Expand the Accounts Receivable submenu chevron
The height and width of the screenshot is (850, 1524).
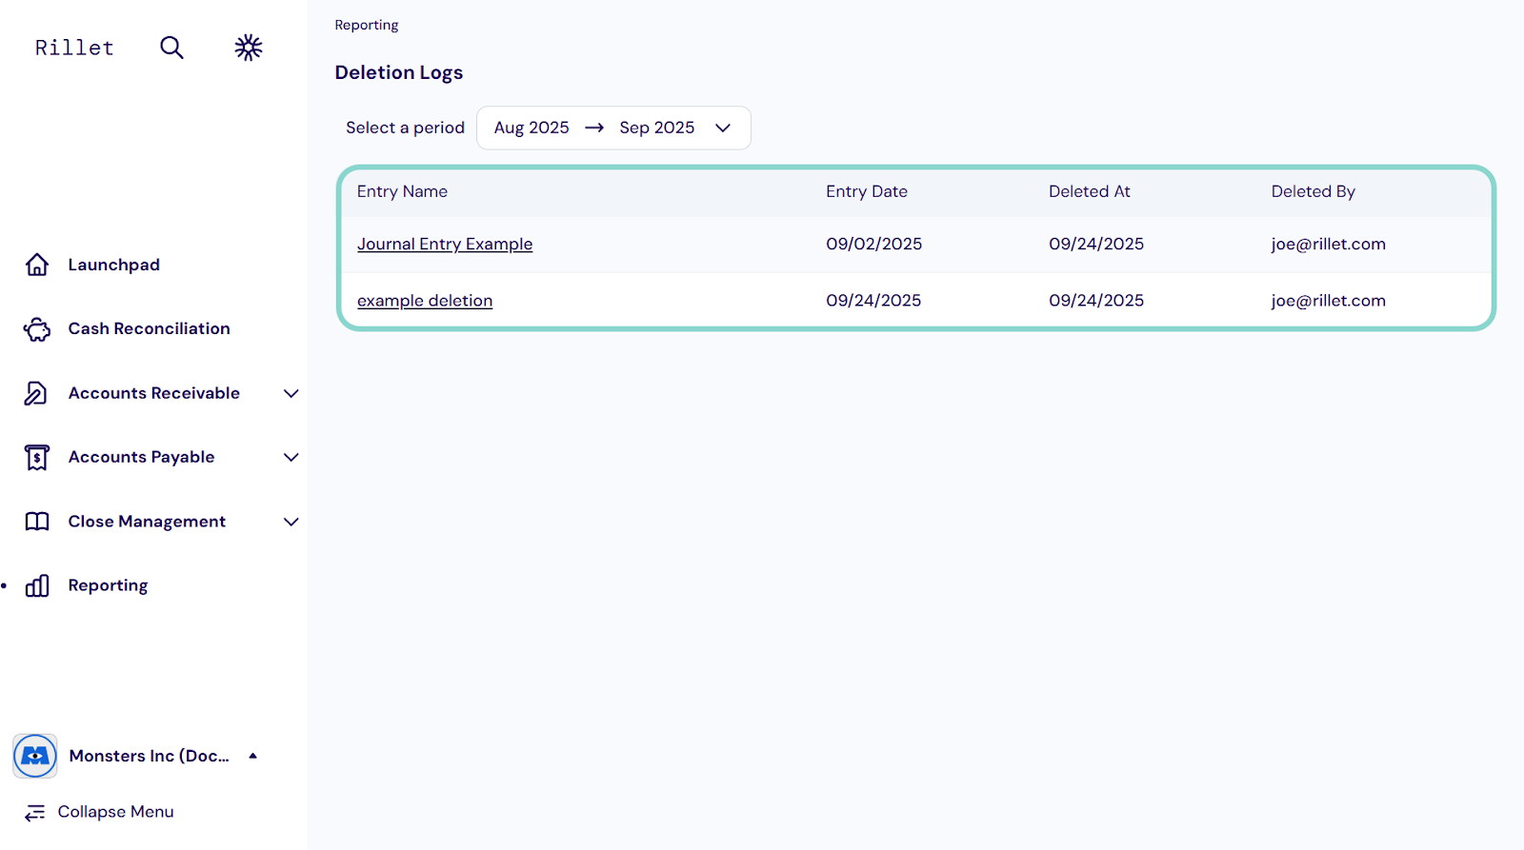point(291,393)
